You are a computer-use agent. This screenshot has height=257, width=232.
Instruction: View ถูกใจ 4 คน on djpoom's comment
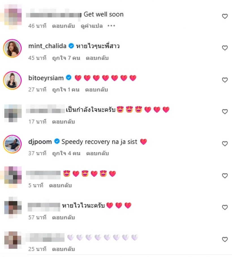(x=66, y=153)
